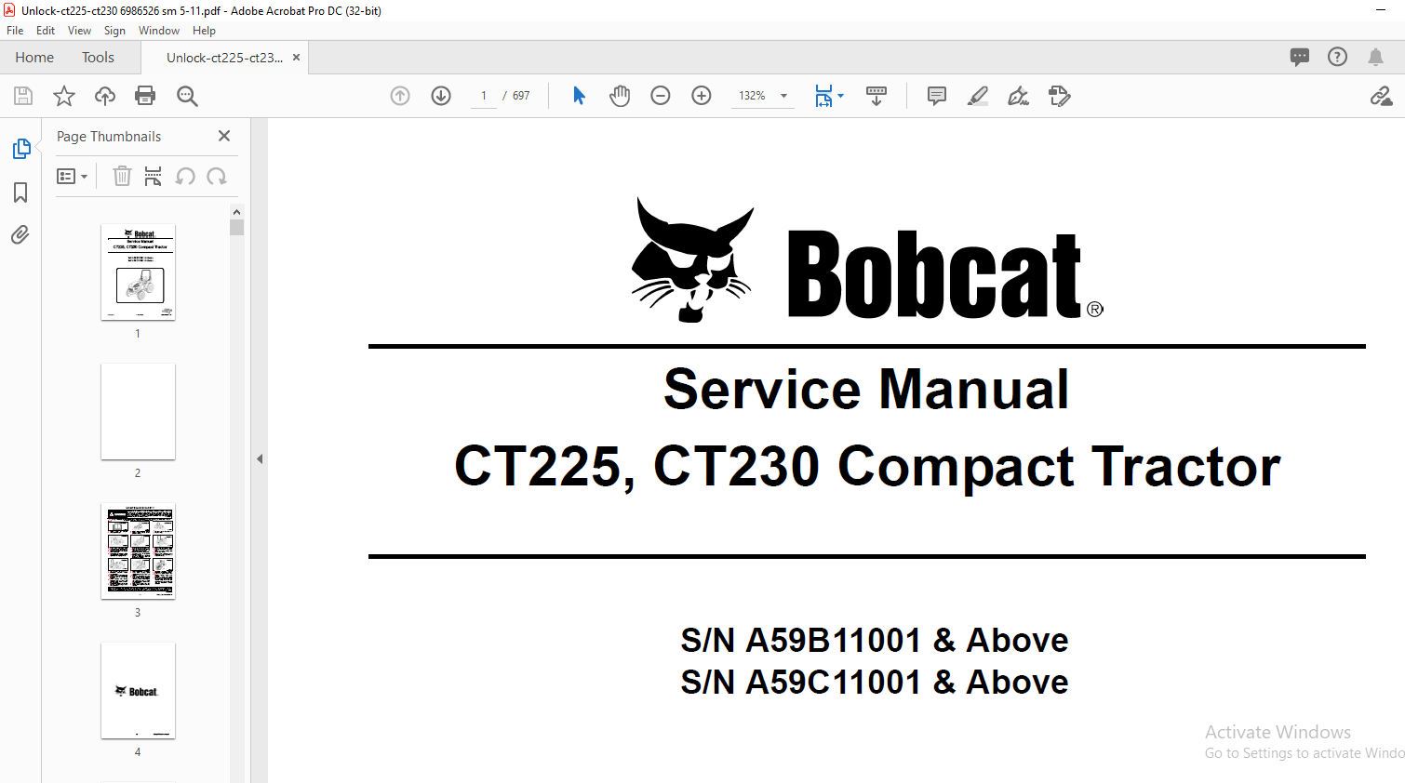Open the Help menu
The width and height of the screenshot is (1405, 783).
pyautogui.click(x=204, y=31)
